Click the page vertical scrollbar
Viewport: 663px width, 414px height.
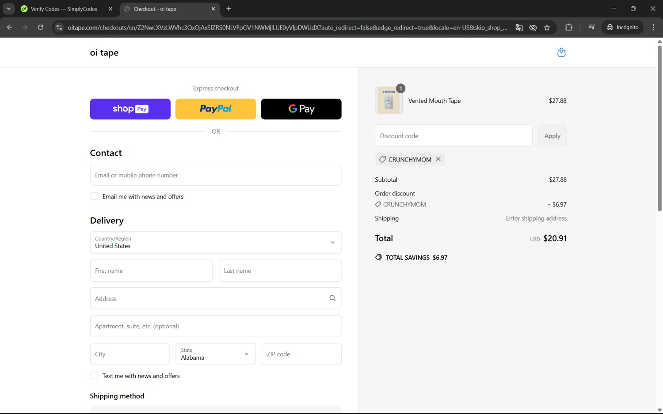(659, 128)
